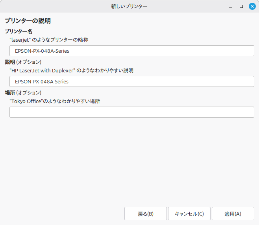Click the プリンターの説明 heading

click(x=28, y=21)
